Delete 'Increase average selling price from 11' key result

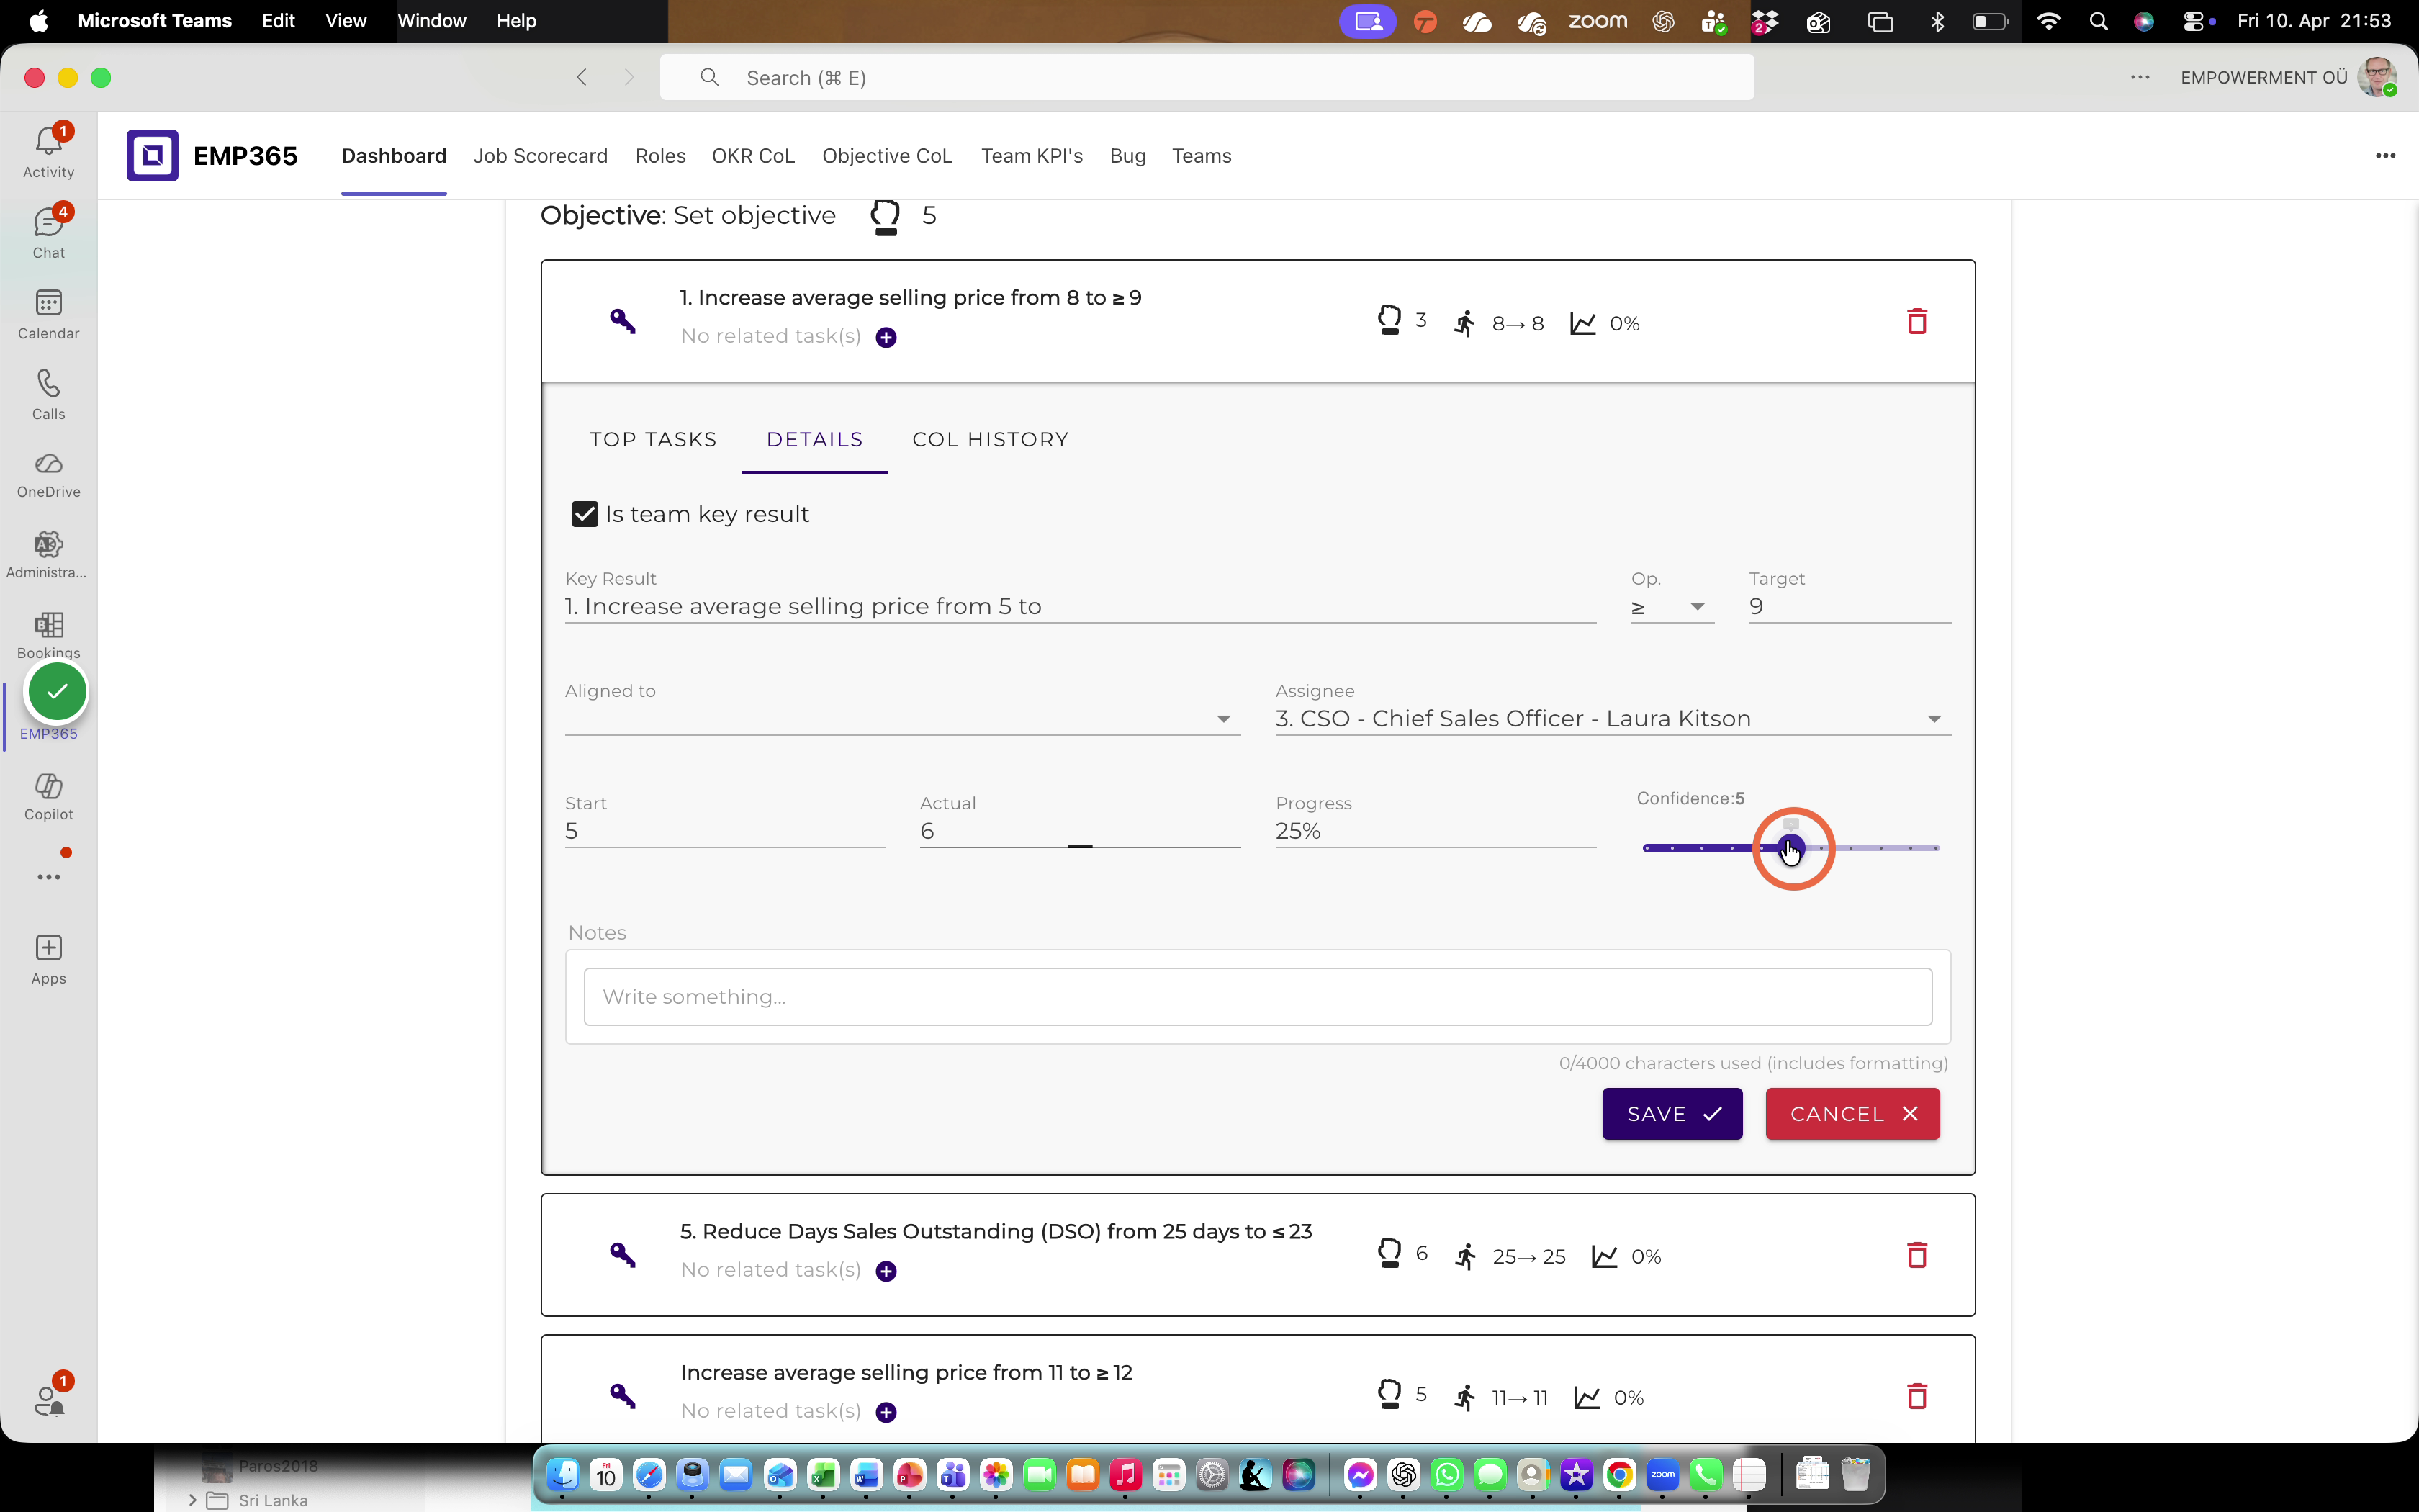[1916, 1396]
